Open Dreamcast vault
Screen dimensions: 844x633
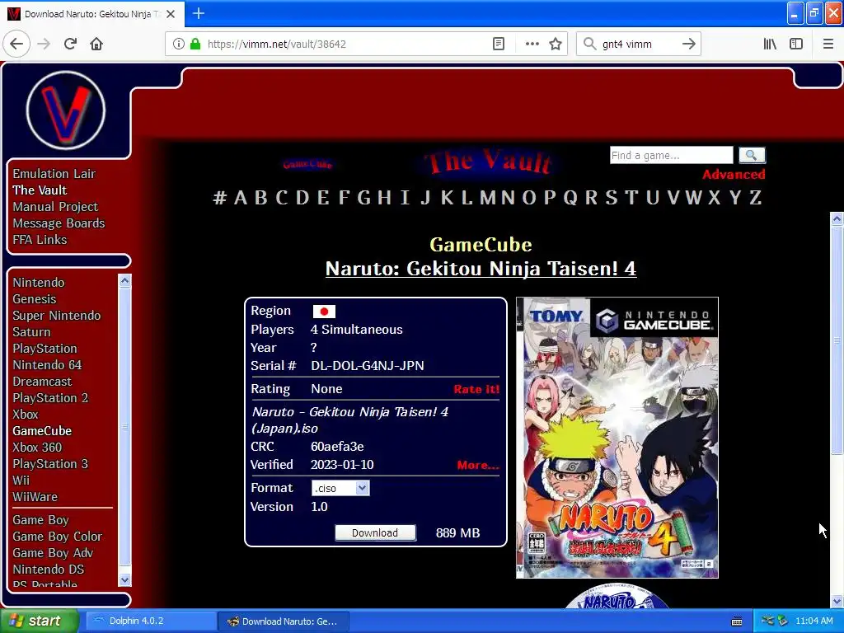click(42, 382)
